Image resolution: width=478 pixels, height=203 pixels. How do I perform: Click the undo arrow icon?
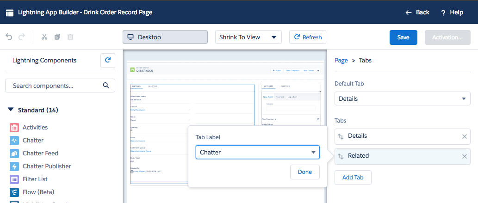tap(8, 37)
